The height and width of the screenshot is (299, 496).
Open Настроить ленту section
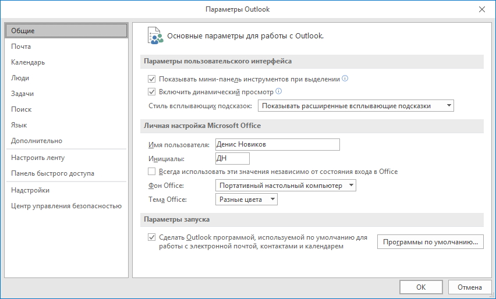click(x=66, y=158)
